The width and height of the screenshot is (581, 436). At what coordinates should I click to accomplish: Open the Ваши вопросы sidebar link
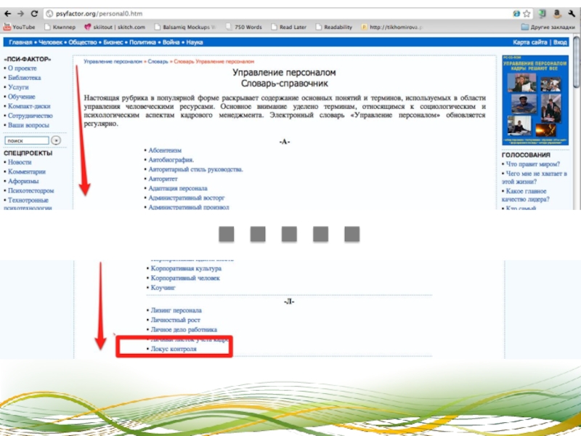(x=28, y=125)
